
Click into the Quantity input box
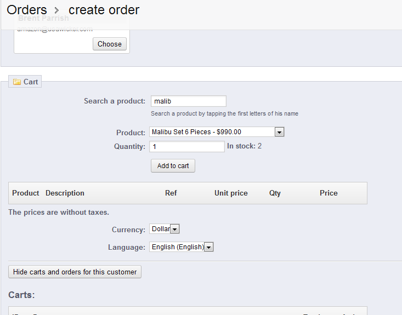pyautogui.click(x=186, y=147)
